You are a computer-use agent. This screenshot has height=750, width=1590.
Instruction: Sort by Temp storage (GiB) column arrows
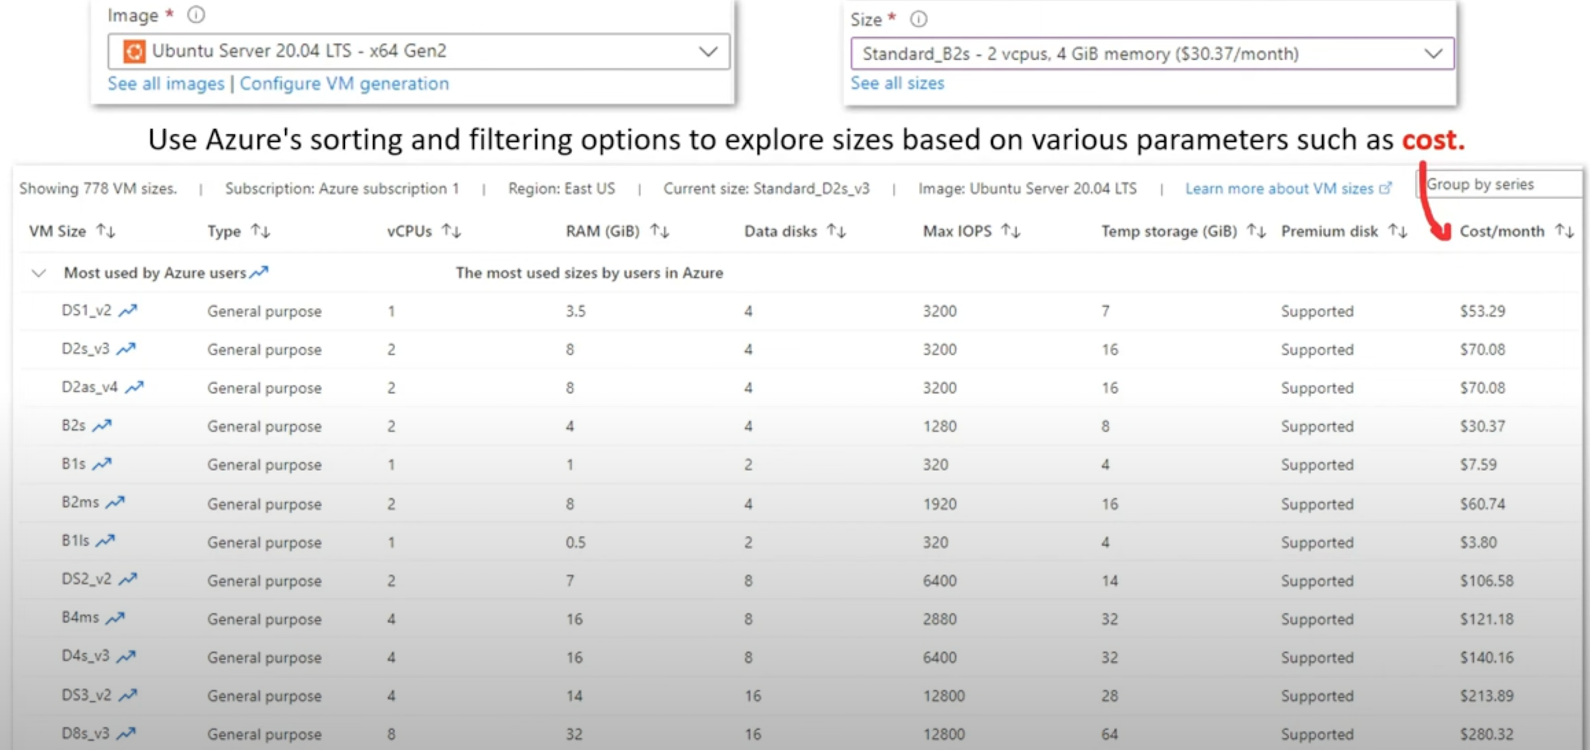pyautogui.click(x=1256, y=231)
